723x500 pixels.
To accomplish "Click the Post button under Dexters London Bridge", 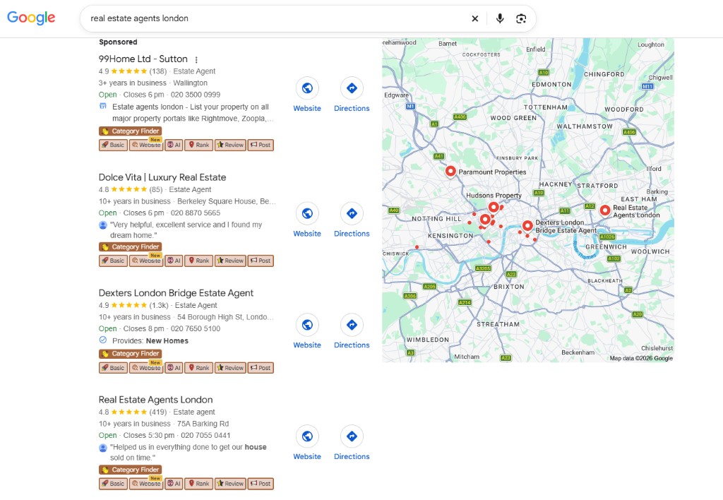I will 261,368.
